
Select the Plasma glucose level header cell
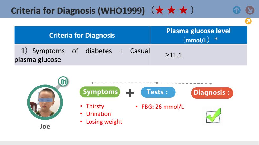[x=198, y=35]
